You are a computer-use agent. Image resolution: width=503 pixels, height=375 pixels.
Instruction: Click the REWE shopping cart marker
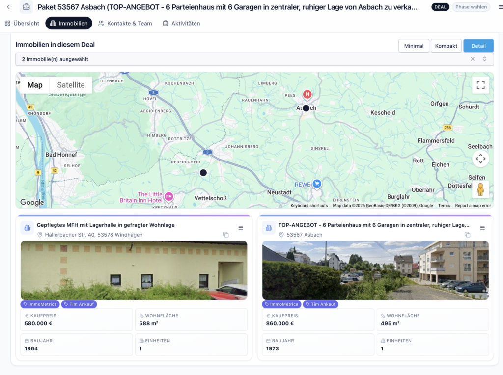(317, 184)
